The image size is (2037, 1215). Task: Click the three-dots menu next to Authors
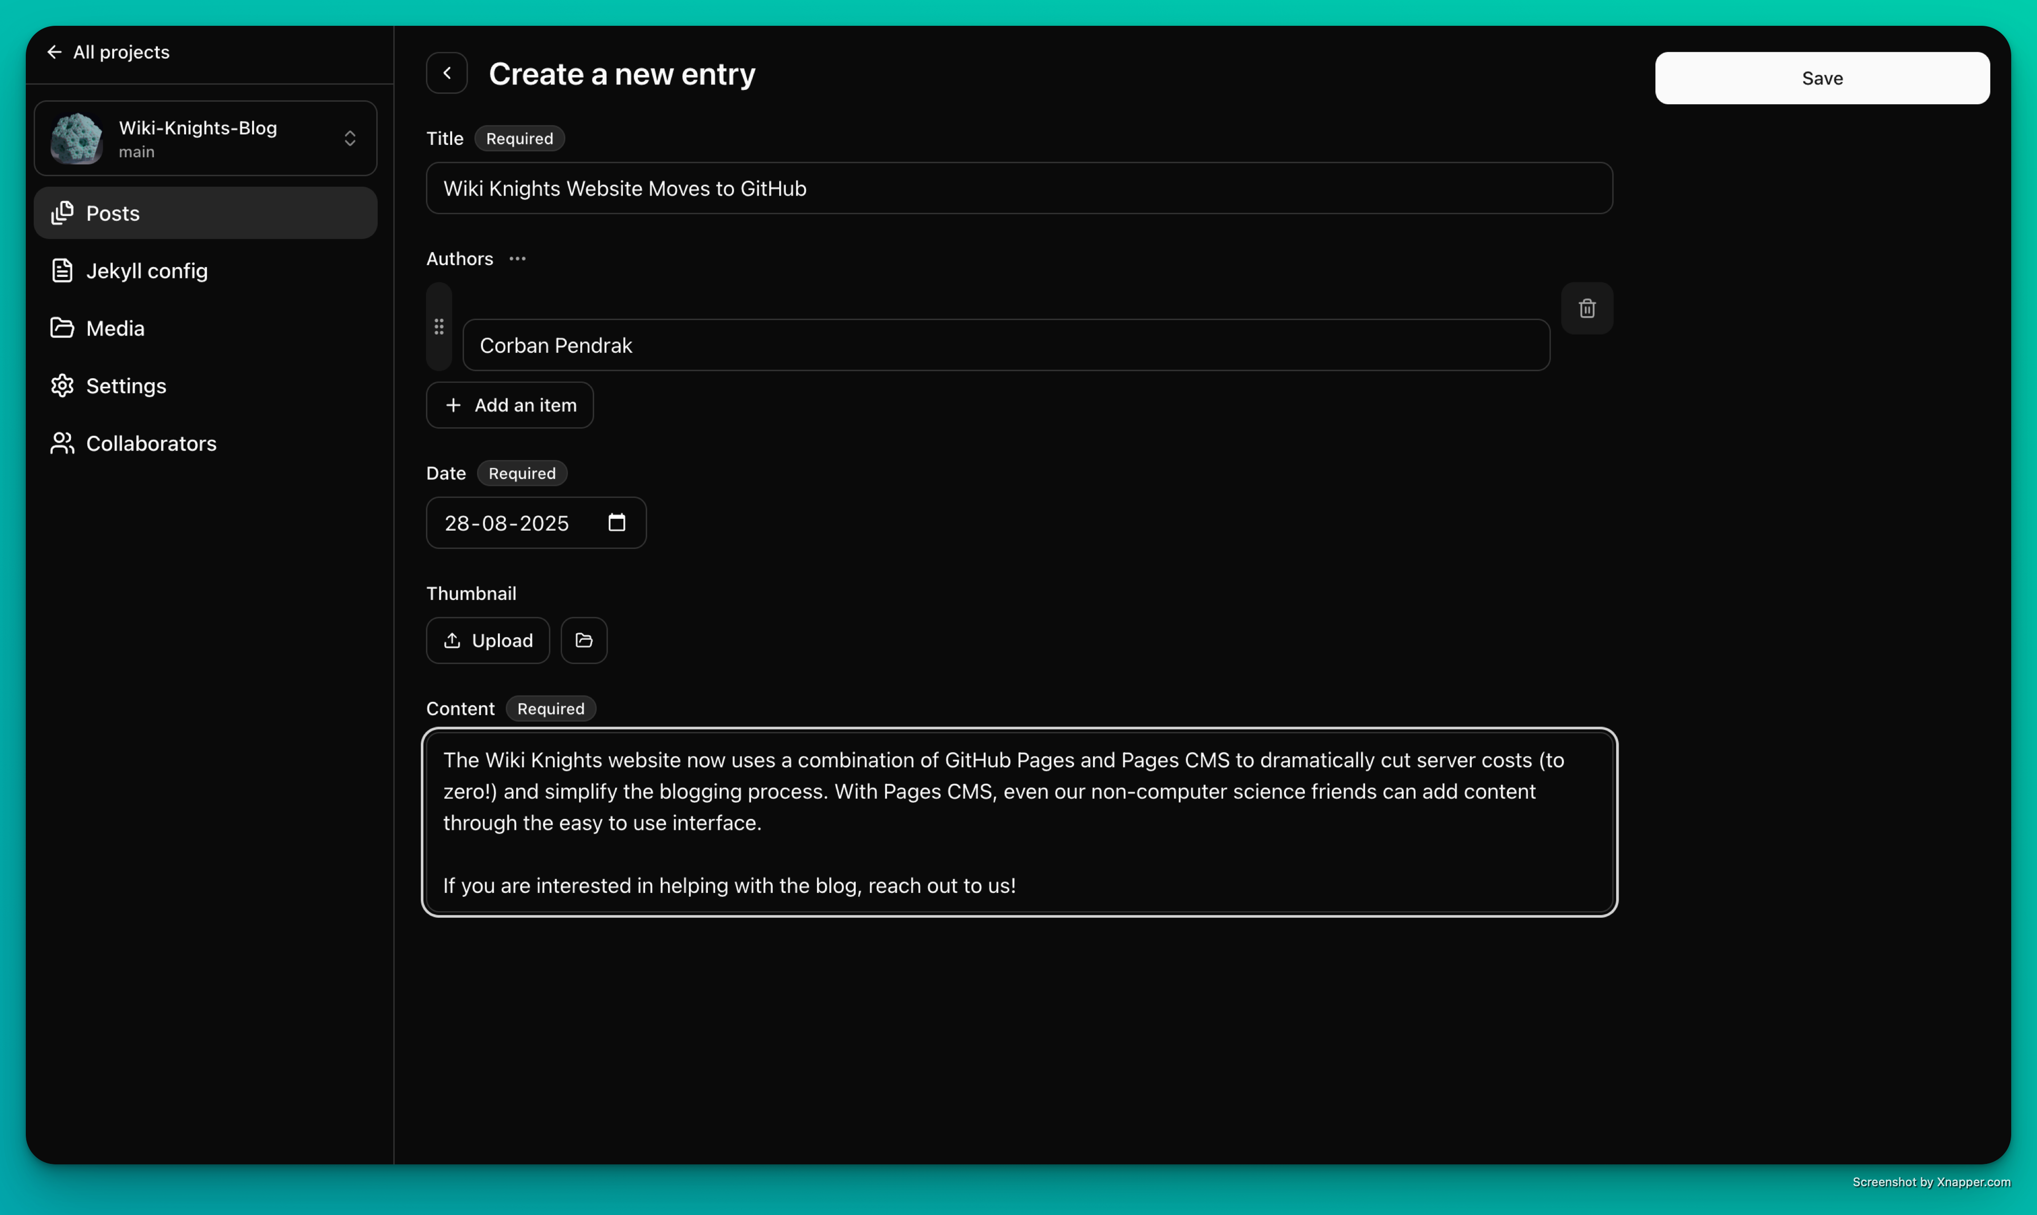pos(517,259)
